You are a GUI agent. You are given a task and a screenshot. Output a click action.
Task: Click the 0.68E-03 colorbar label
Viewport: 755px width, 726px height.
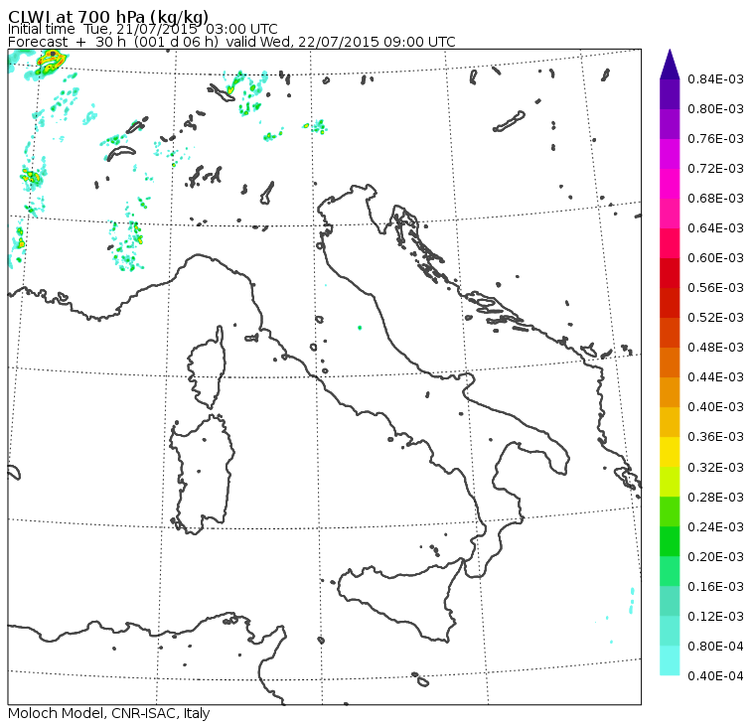(715, 199)
